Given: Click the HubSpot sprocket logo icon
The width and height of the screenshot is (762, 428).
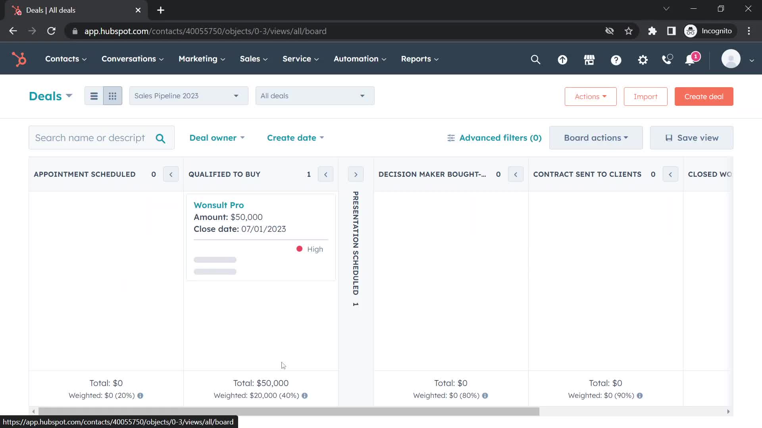Looking at the screenshot, I should click(19, 59).
